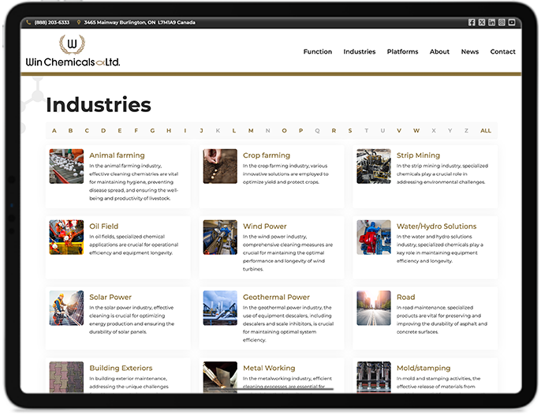Image resolution: width=541 pixels, height=415 pixels.
Task: Click the Solar Power panel thumbnail
Action: 66,308
